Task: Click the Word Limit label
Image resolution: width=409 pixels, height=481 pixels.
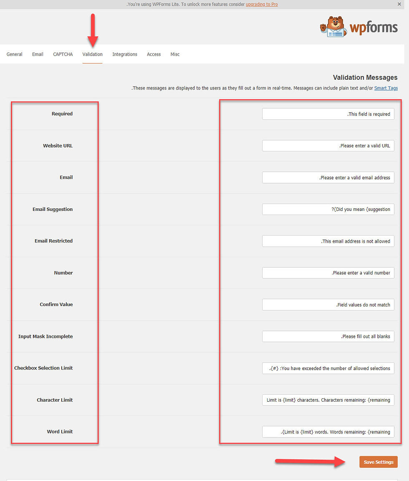Action: click(60, 431)
